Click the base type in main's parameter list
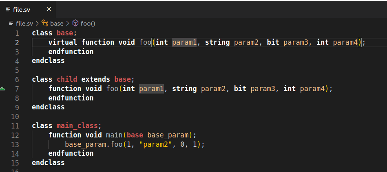Viewport: 387px width, 172px height. tap(135, 135)
